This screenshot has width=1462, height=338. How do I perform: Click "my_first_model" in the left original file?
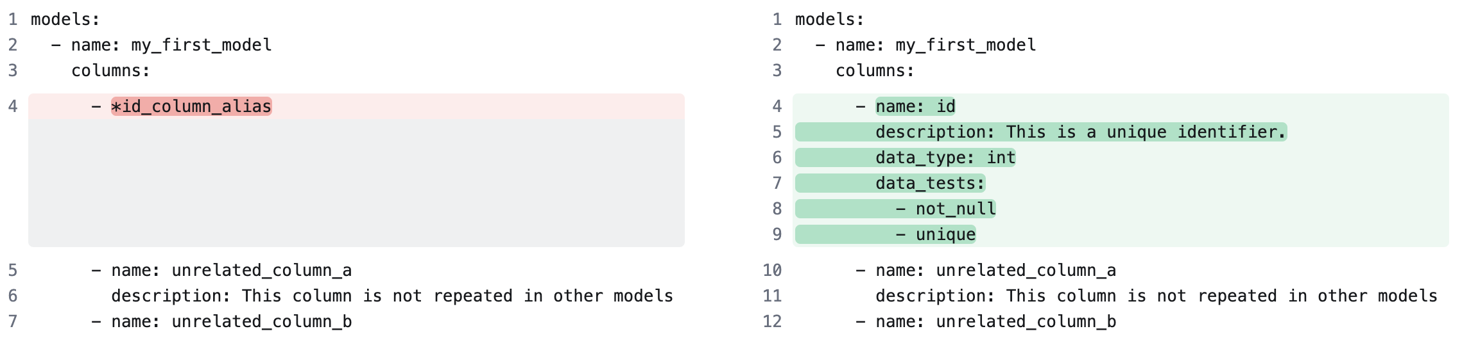tap(202, 45)
